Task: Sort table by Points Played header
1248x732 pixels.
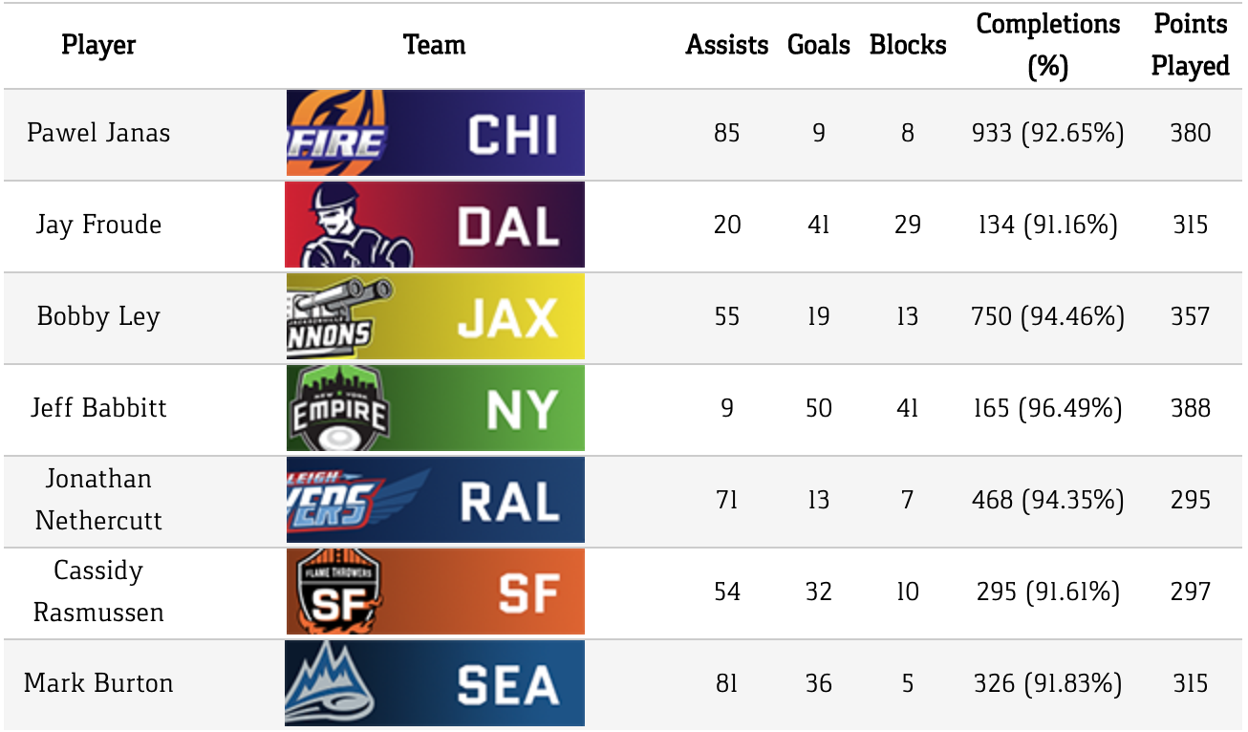Action: click(1190, 45)
